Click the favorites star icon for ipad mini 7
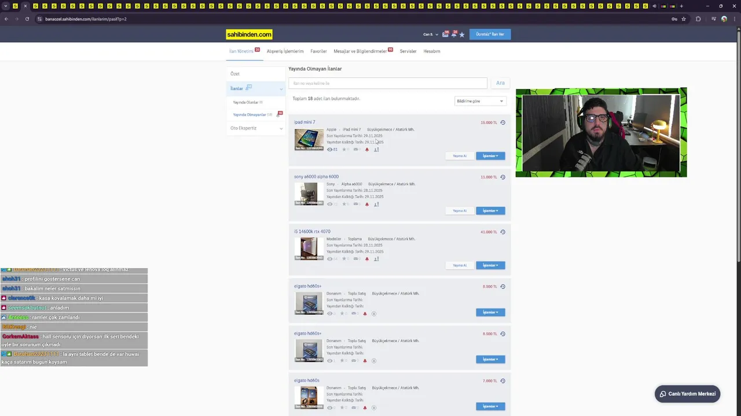741x416 pixels. (344, 150)
